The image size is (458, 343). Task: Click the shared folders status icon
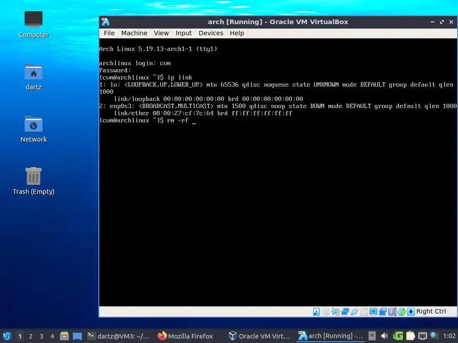coord(364,311)
